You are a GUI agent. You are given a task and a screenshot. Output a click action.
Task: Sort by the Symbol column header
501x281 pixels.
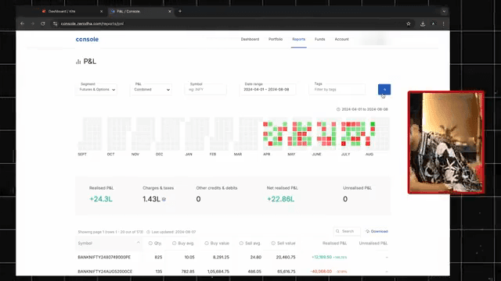[x=85, y=243]
